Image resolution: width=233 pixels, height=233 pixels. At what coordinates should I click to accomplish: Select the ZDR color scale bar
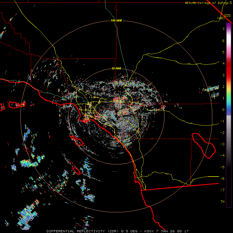click(x=229, y=115)
